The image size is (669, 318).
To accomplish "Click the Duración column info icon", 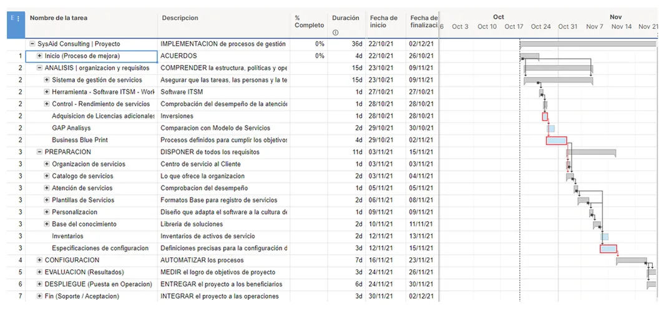I will 335,32.
